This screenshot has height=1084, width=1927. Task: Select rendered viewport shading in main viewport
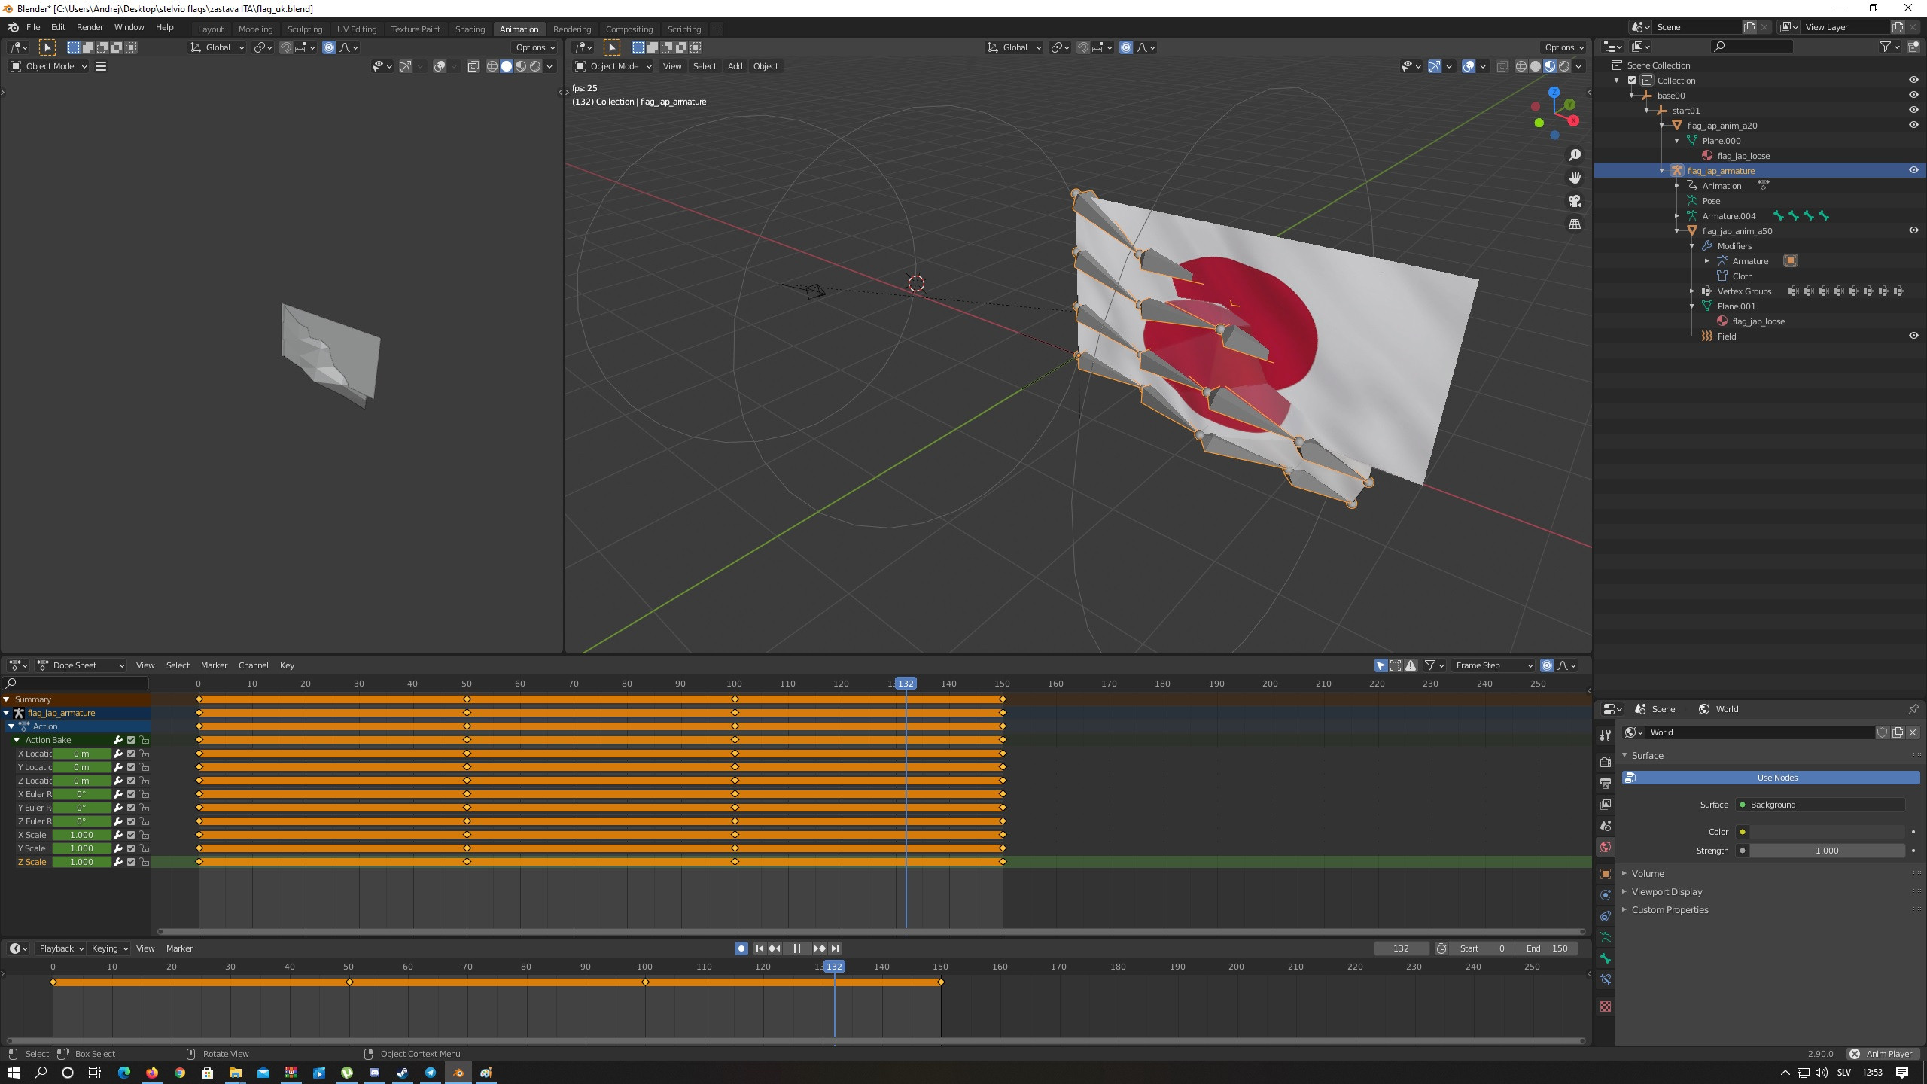tap(1564, 66)
